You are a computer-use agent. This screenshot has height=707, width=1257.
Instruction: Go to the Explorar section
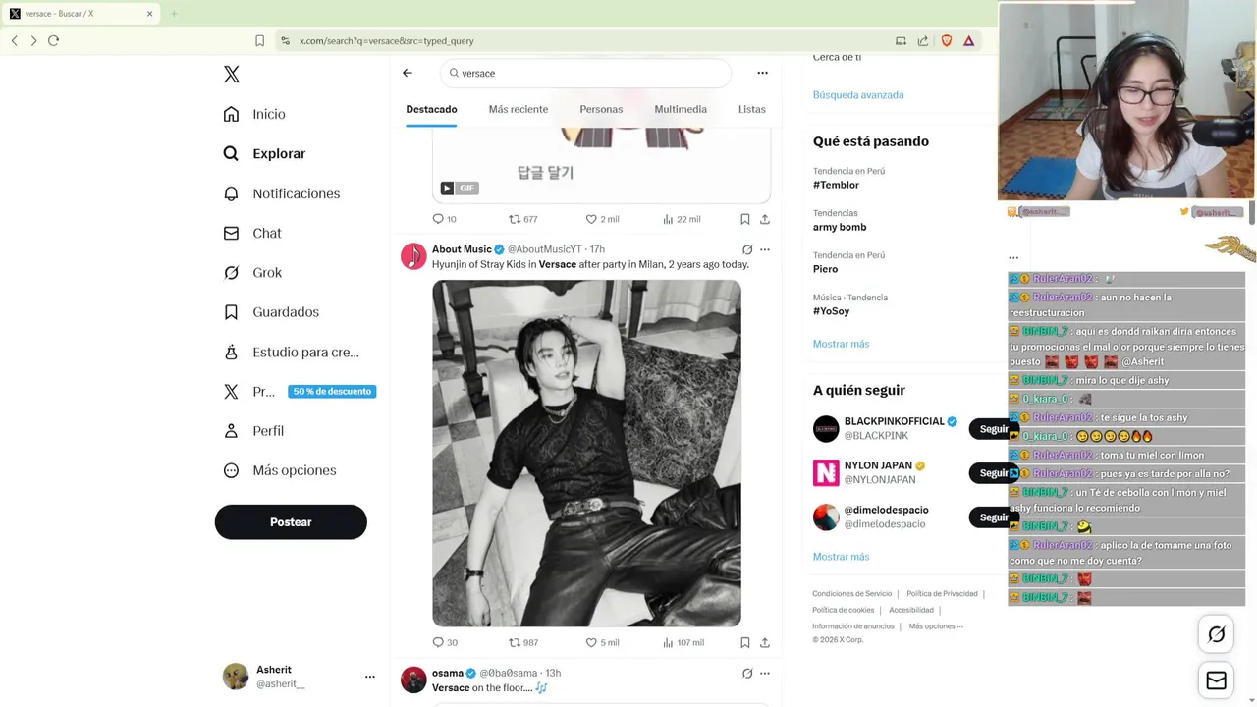pos(264,153)
